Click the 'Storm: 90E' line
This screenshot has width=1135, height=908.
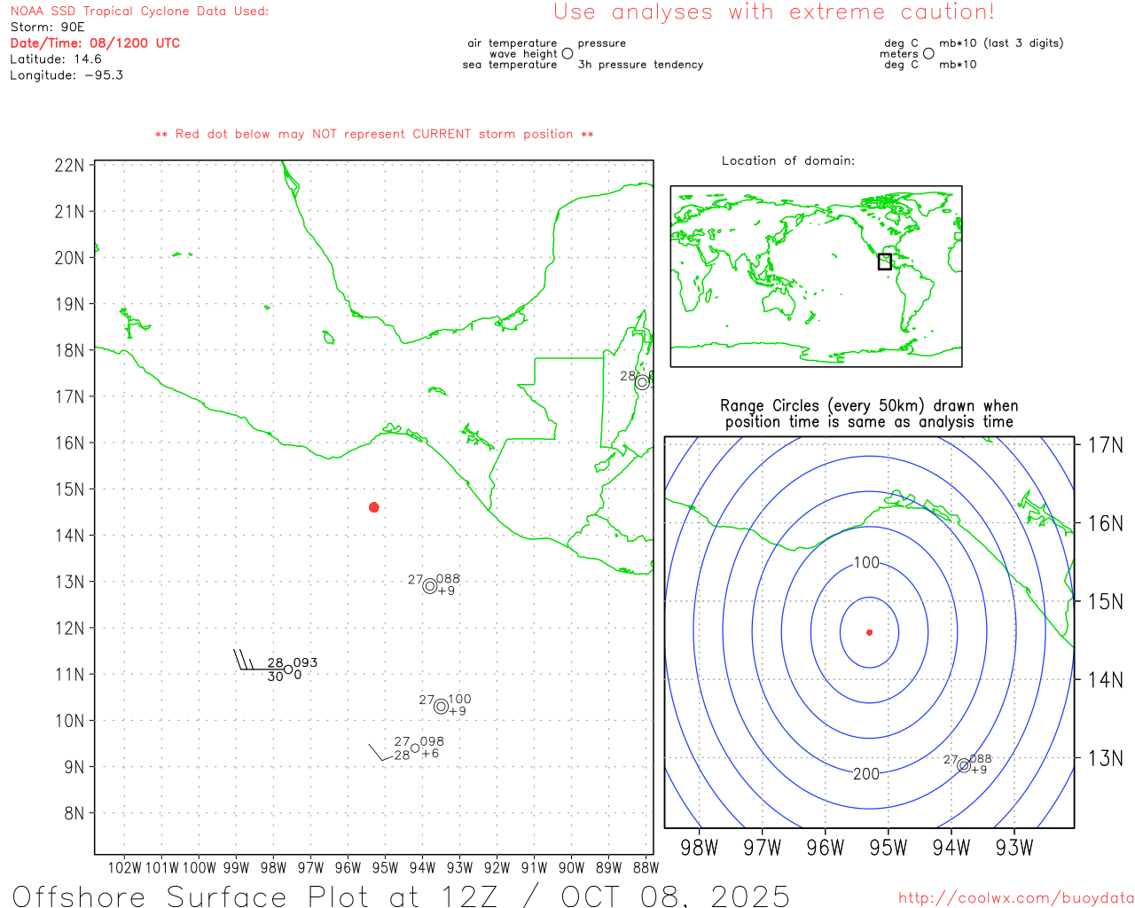[x=47, y=27]
